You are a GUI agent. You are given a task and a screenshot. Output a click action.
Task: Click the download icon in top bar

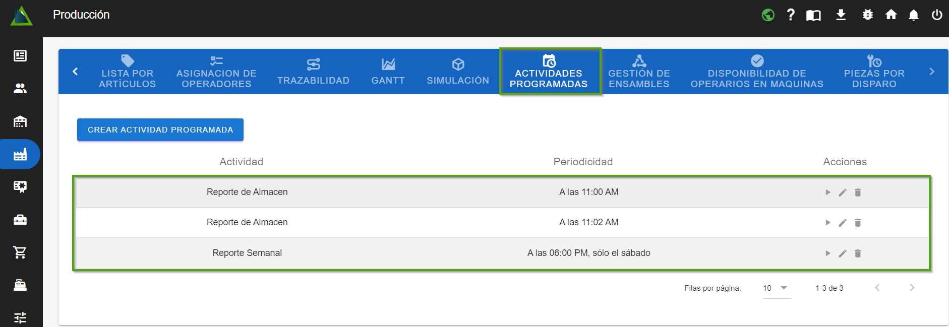point(841,15)
